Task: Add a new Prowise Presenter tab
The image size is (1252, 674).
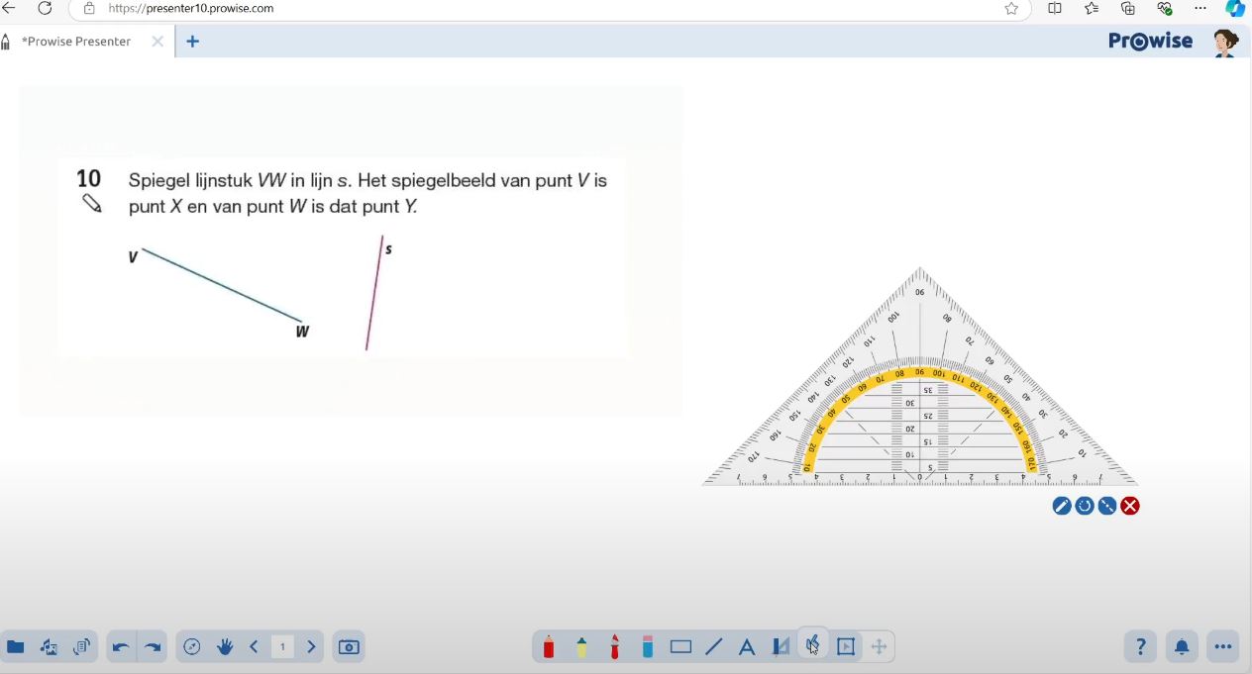Action: pyautogui.click(x=192, y=42)
